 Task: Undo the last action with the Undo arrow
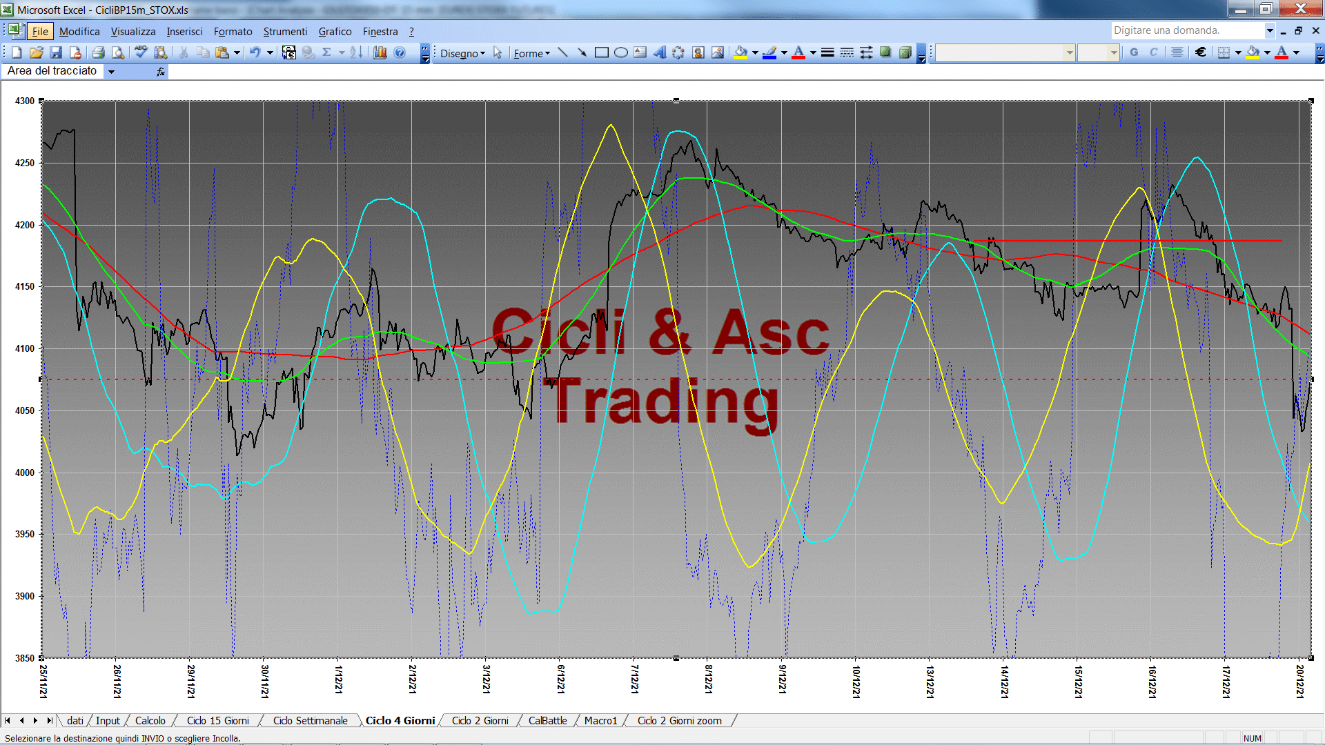pos(255,52)
